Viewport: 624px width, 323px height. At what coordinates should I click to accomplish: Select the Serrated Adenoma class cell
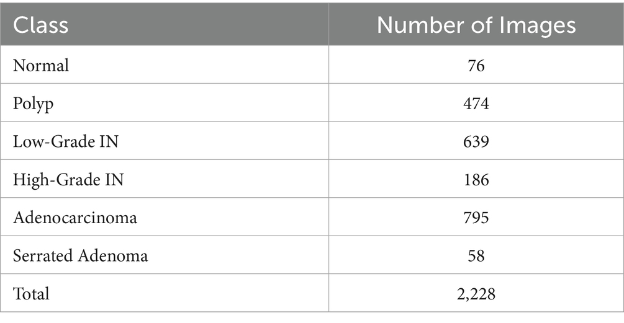[81, 255]
